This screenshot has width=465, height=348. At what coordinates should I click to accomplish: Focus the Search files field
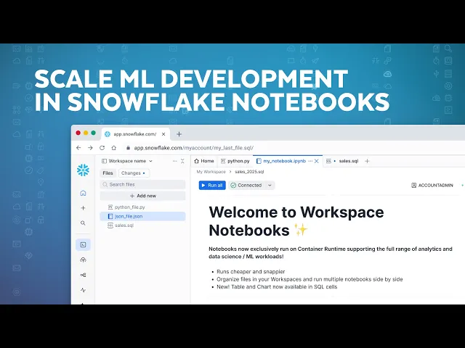(143, 184)
